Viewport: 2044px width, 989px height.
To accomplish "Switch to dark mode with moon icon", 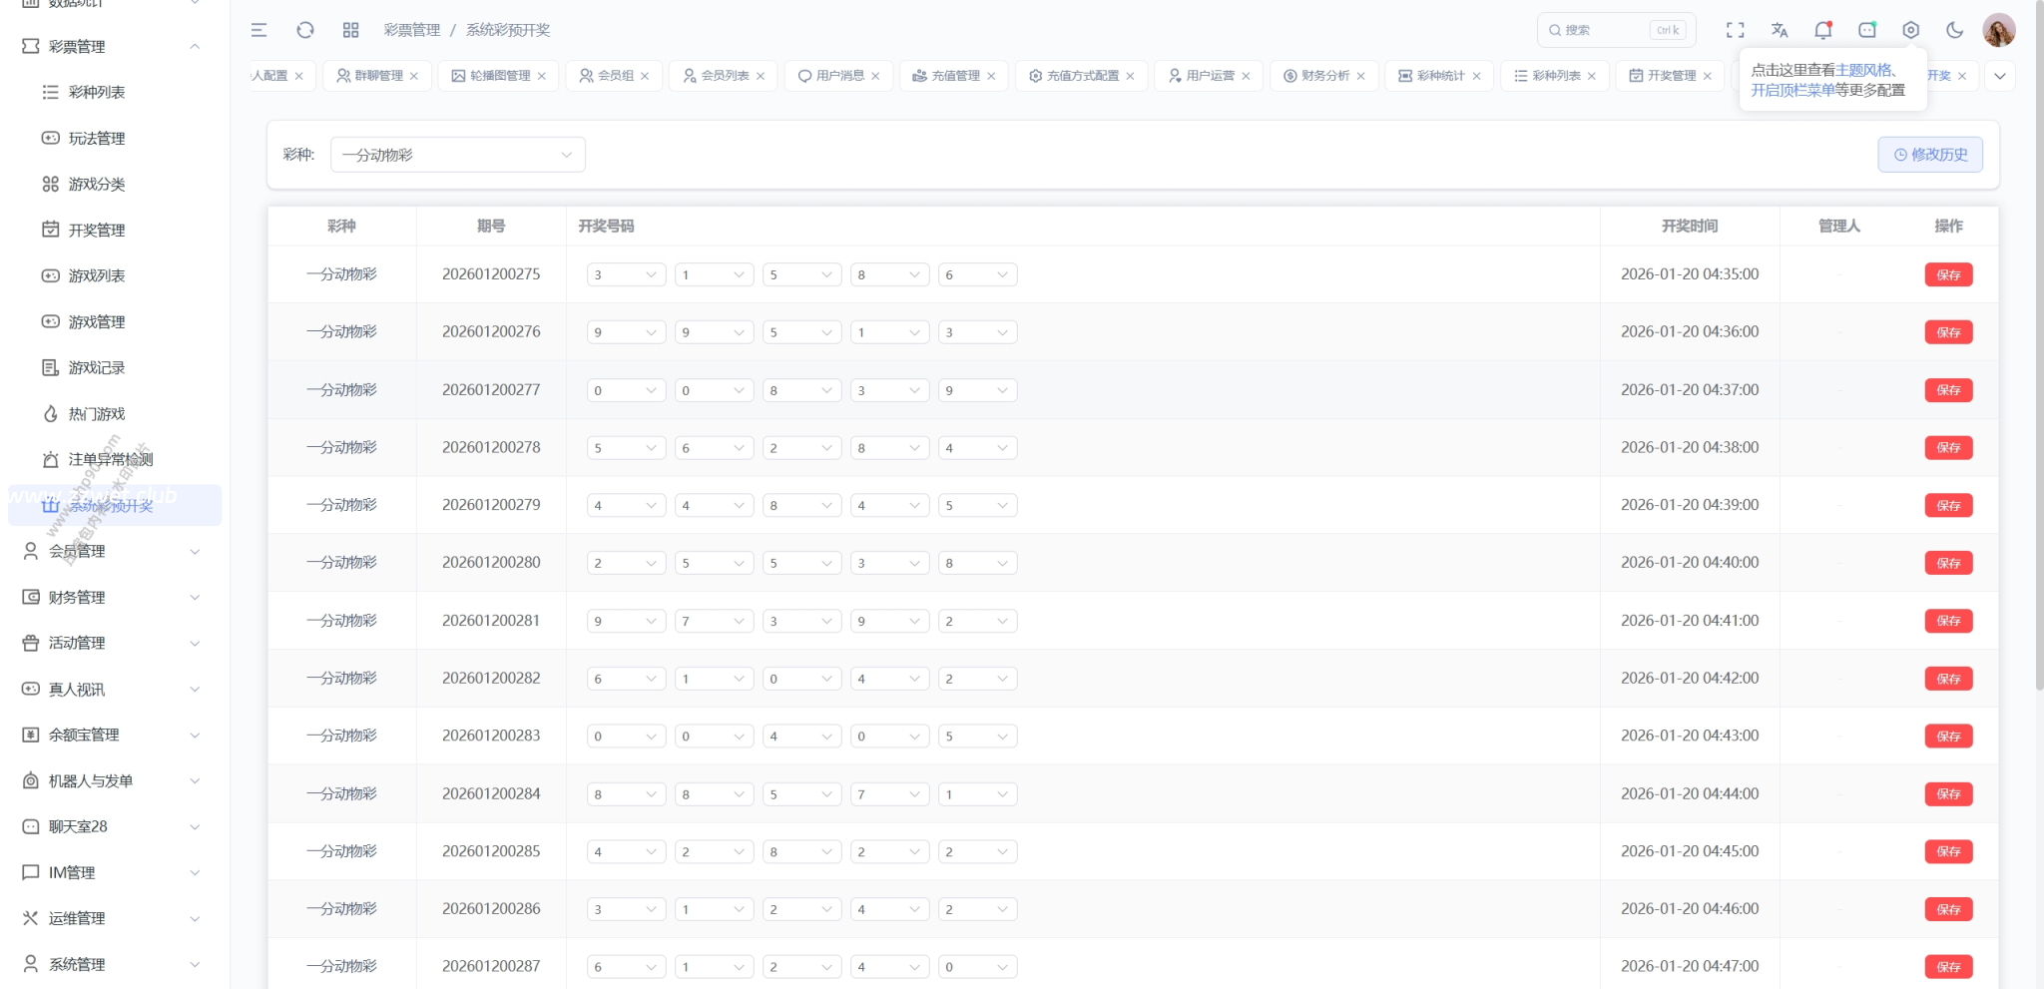I will pos(1955,30).
